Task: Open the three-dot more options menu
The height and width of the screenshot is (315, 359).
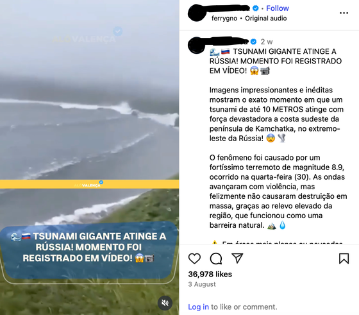Action: [344, 13]
